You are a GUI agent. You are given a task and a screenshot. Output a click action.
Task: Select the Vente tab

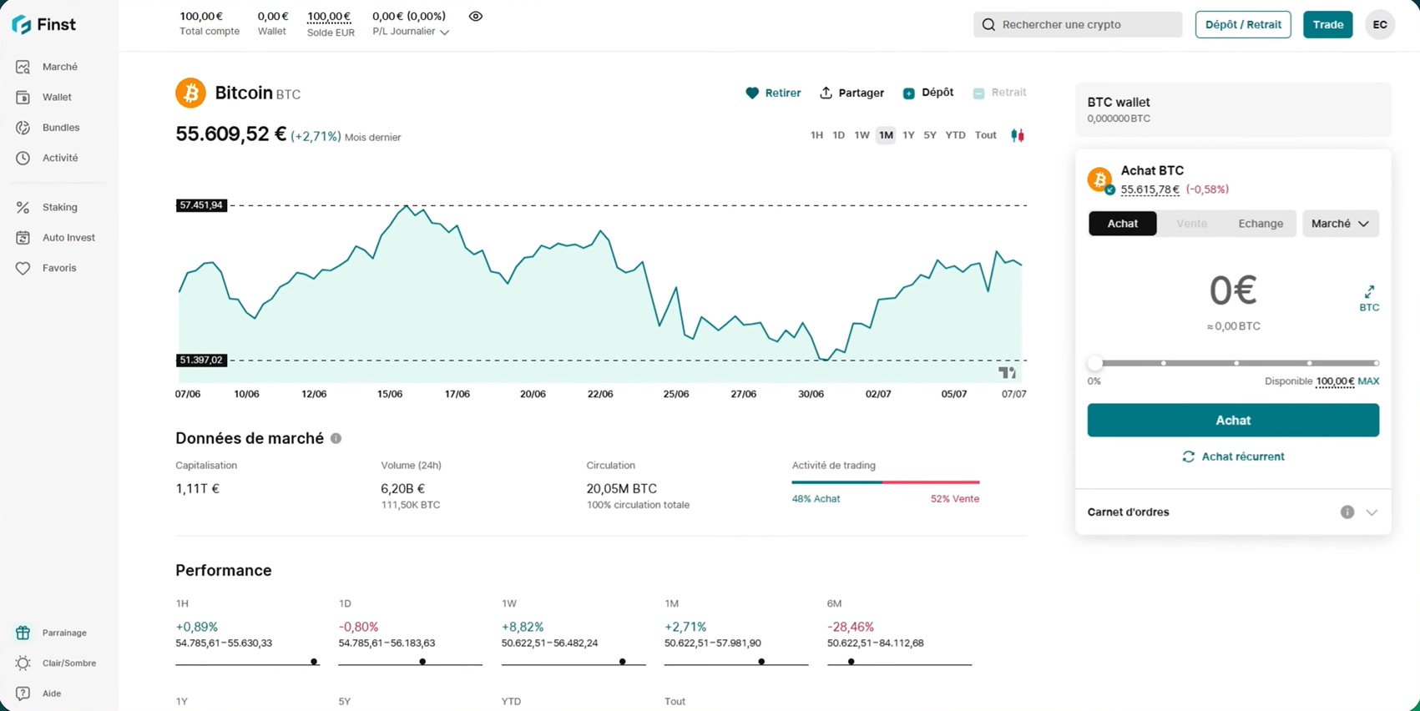[x=1191, y=224]
